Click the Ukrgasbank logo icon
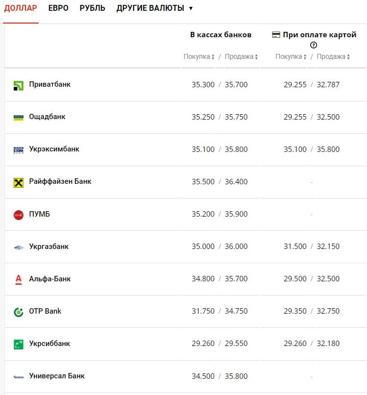Viewport: 367px width, 395px height. pos(19,247)
